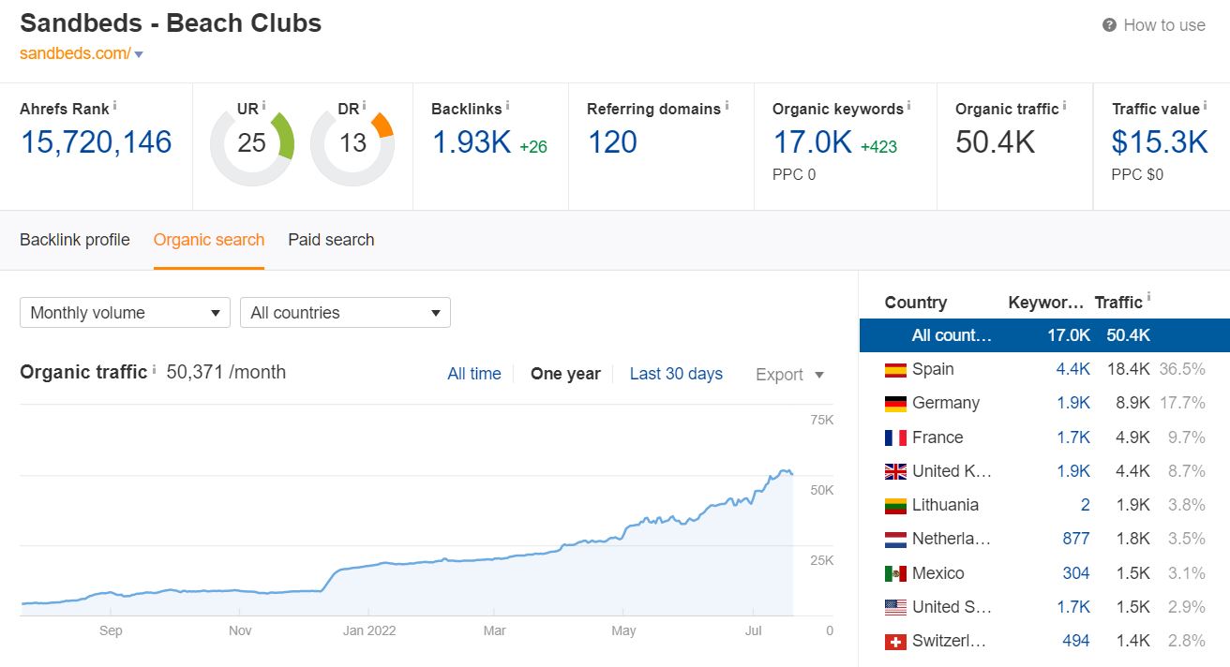Click the Germany flag icon

click(895, 404)
